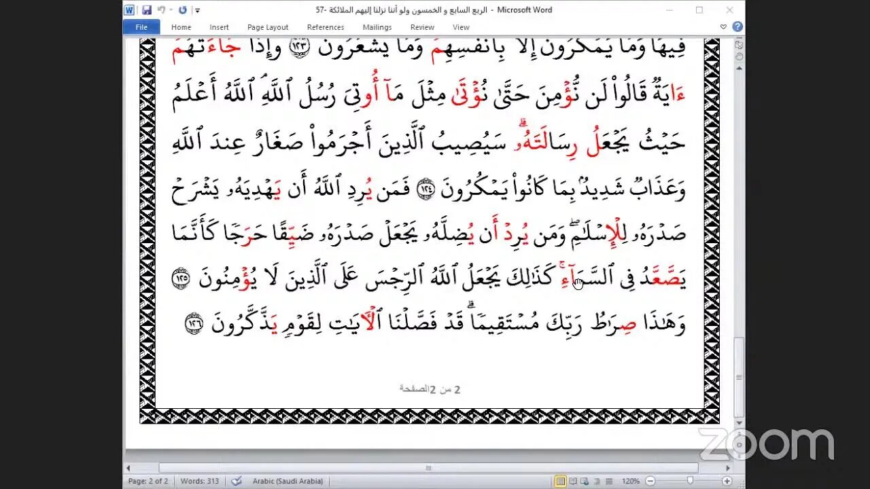Switch to Web Layout view
The width and height of the screenshot is (870, 489).
pyautogui.click(x=585, y=481)
